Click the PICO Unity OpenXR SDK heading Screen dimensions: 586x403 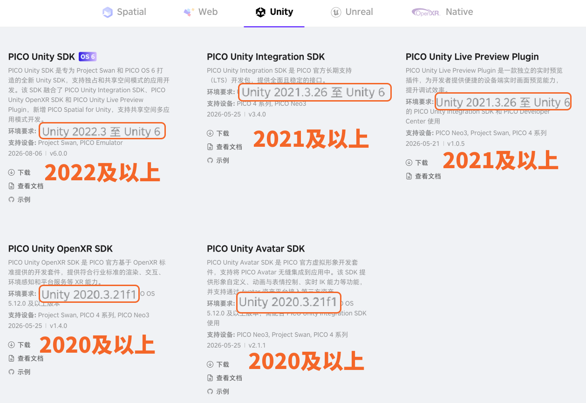[x=61, y=249]
